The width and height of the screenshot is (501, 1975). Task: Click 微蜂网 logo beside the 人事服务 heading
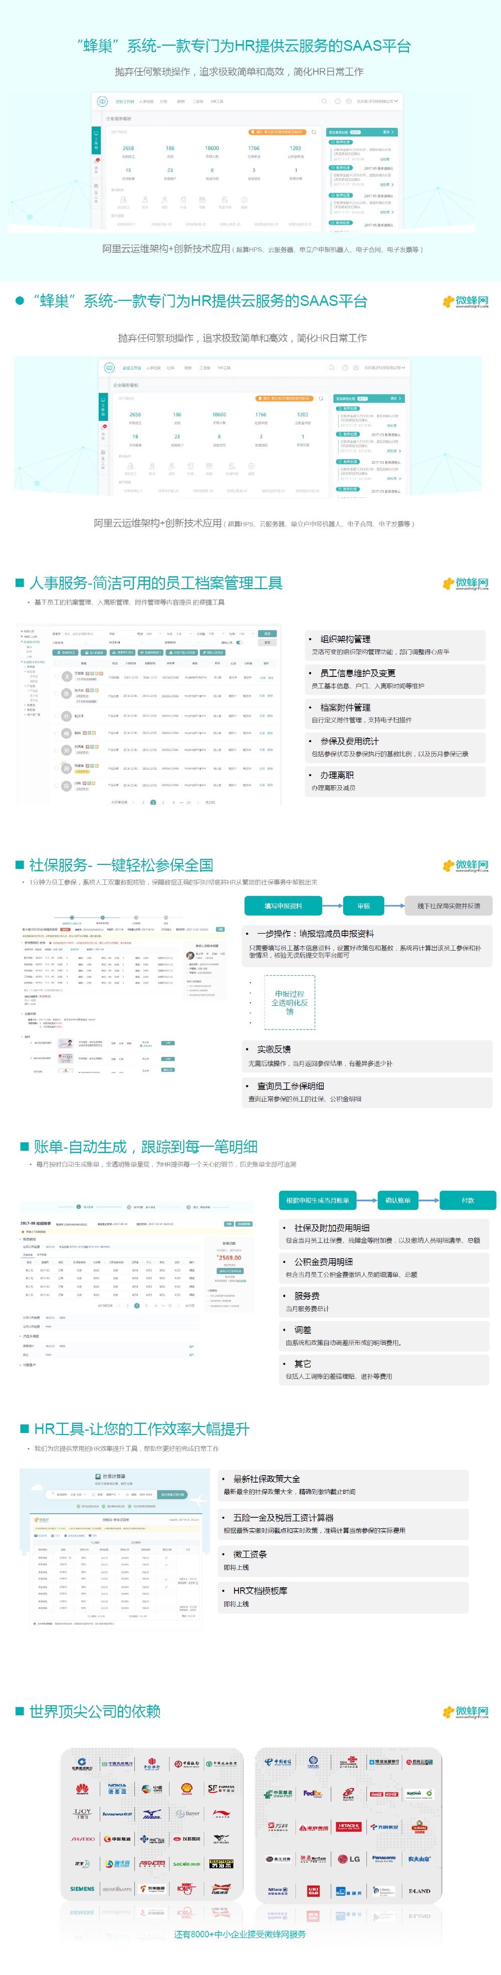click(465, 584)
